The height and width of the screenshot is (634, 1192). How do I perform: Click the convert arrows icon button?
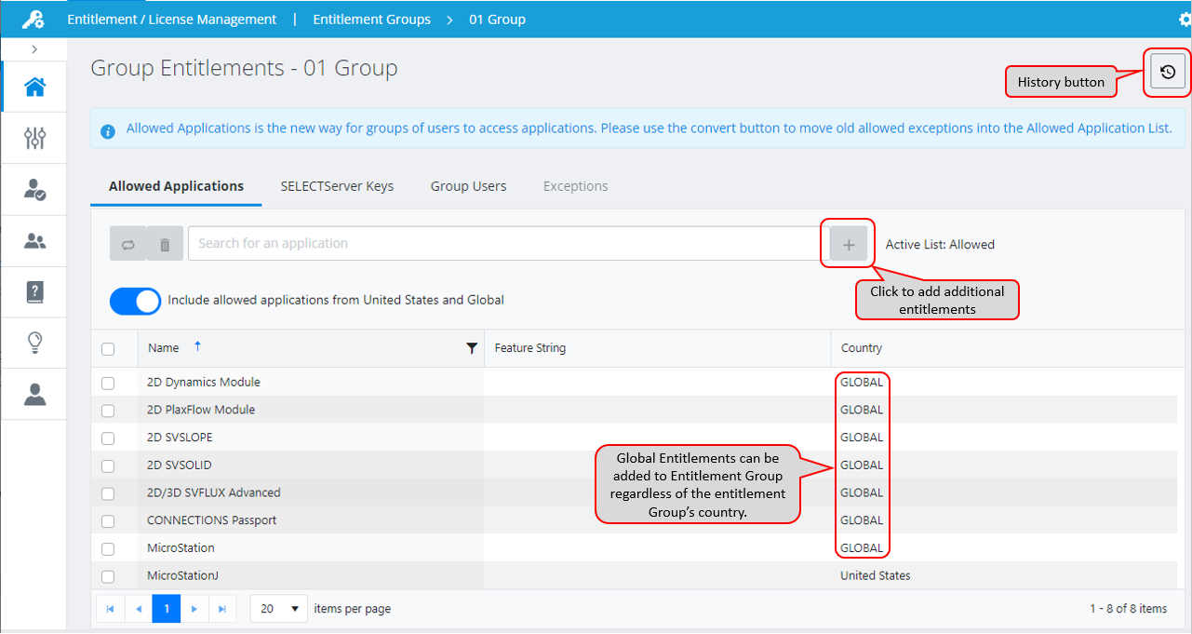pyautogui.click(x=127, y=244)
